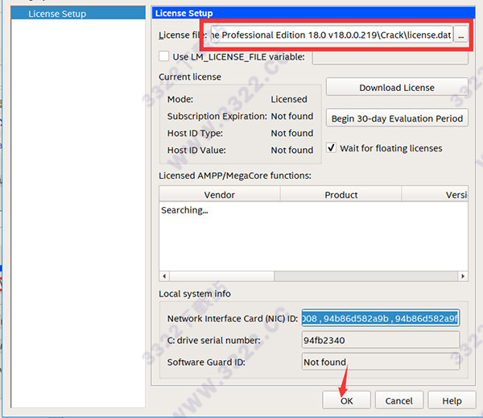Open the Help button
483x418 pixels.
pos(452,400)
